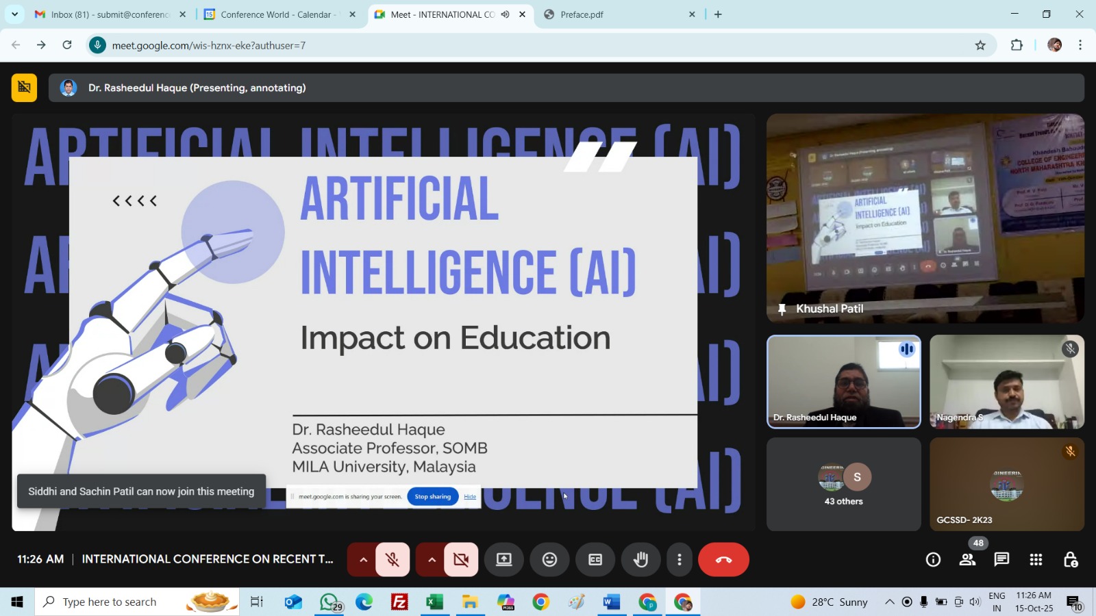
Task: Open the people participants panel
Action: (967, 560)
